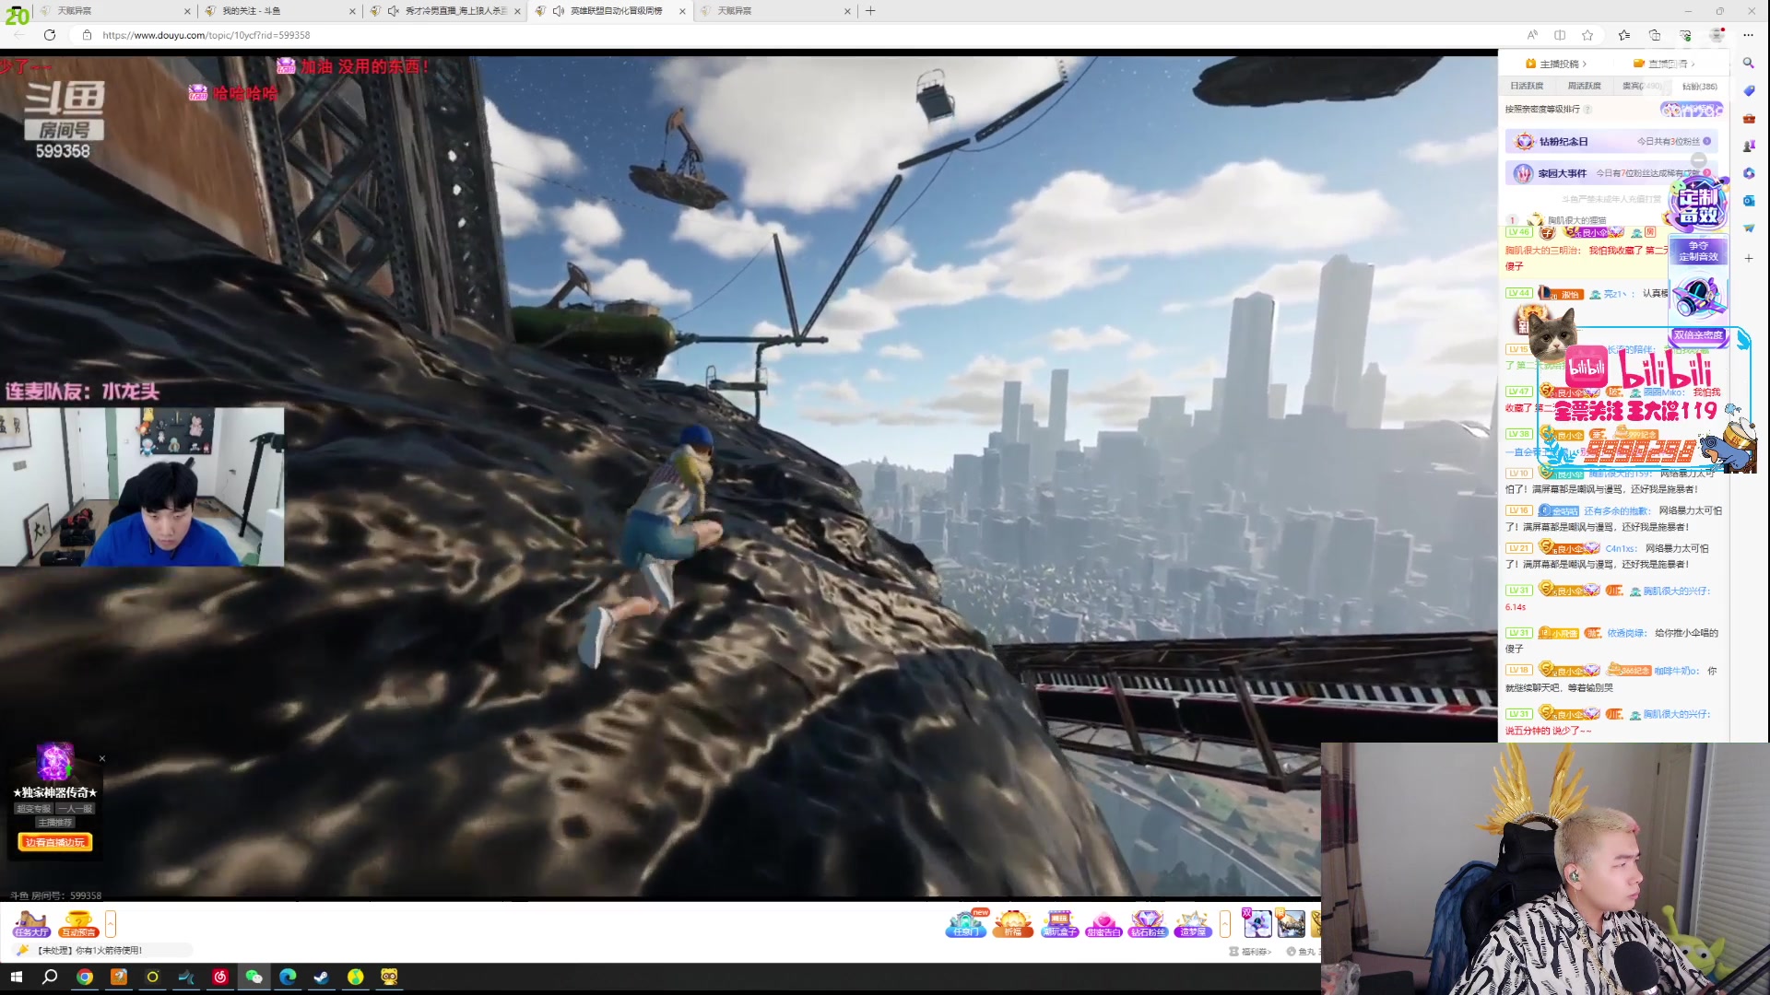Image resolution: width=1770 pixels, height=995 pixels.
Task: Expand 家园大事件 details arrow
Action: point(1707,173)
